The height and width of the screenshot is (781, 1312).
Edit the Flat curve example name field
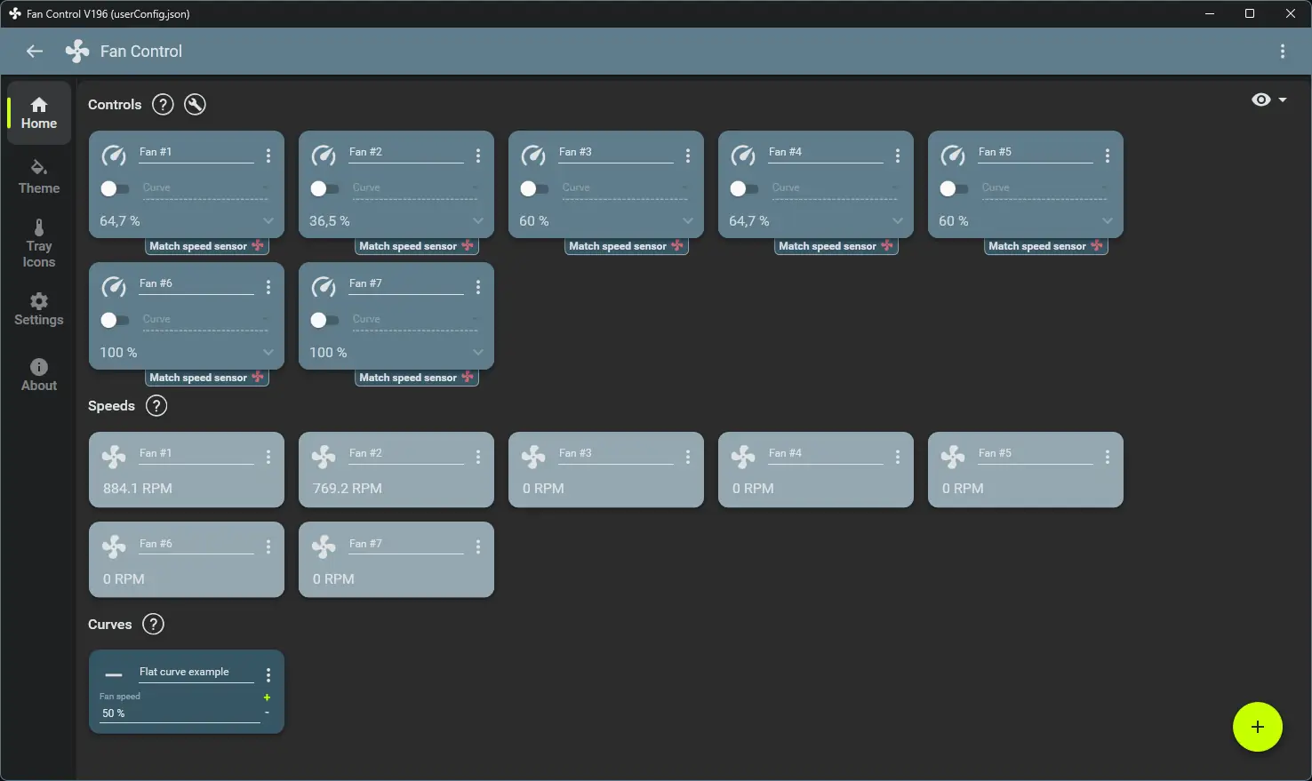[196, 673]
